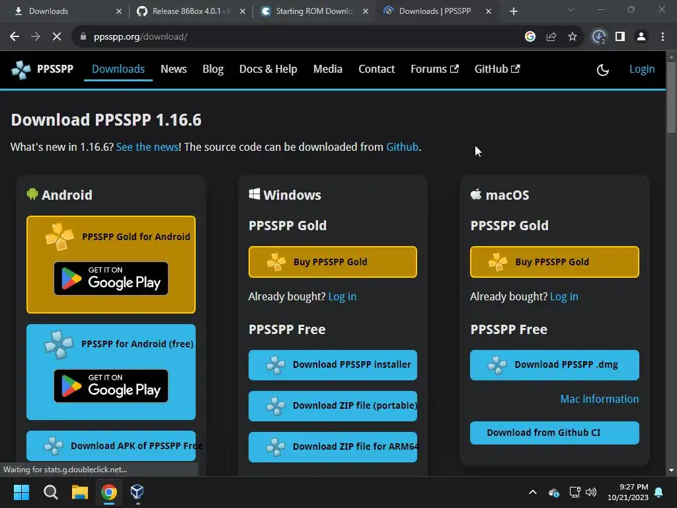This screenshot has width=677, height=508.
Task: Open Docs & Help nav item
Action: pyautogui.click(x=268, y=69)
